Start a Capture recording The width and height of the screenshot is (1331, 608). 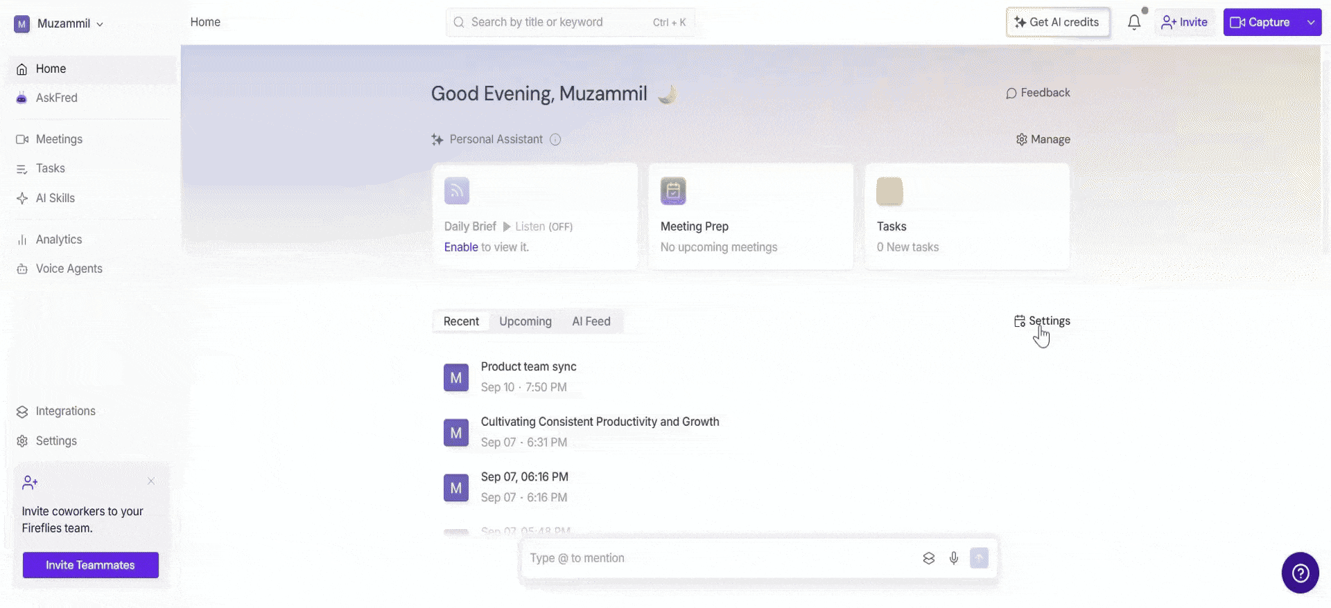pyautogui.click(x=1261, y=22)
